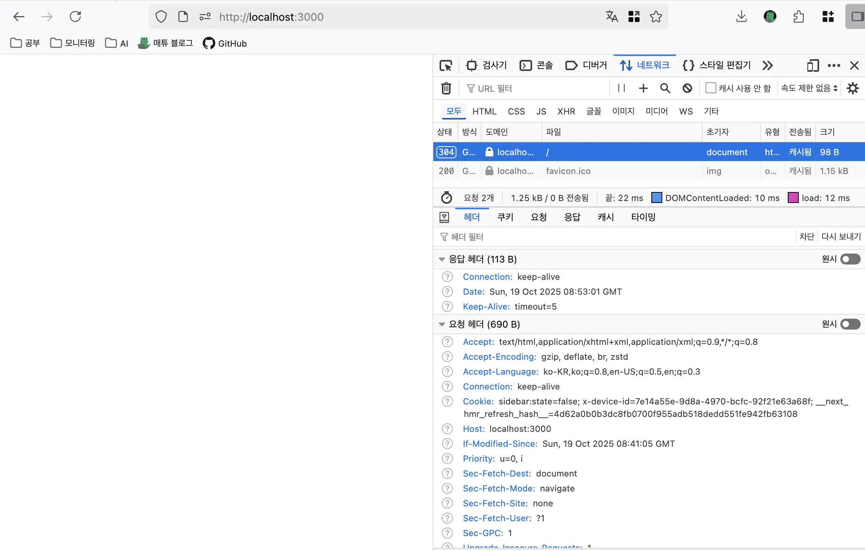865x551 pixels.
Task: Click the page translate icon in address bar
Action: 612,16
